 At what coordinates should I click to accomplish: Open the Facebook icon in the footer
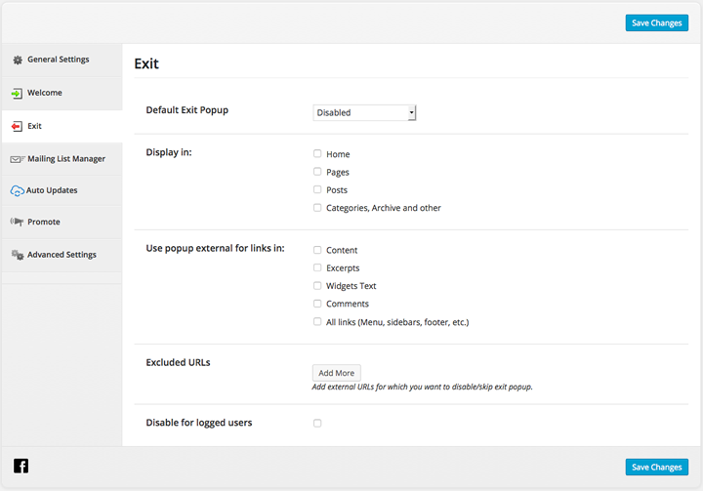click(x=21, y=466)
